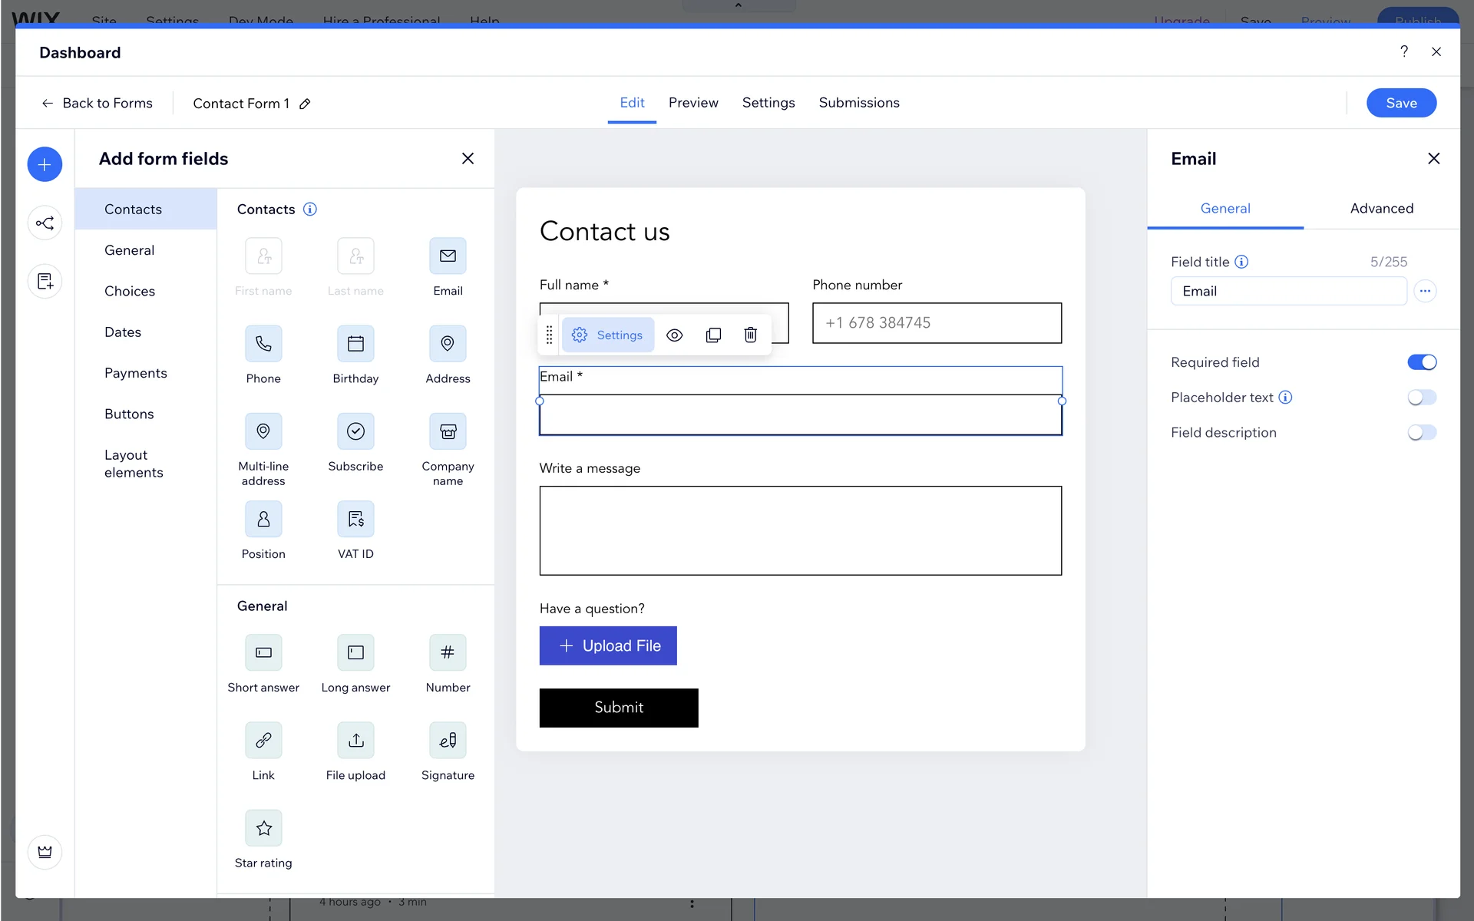Click the form workflow icon in left sidebar

coord(45,223)
